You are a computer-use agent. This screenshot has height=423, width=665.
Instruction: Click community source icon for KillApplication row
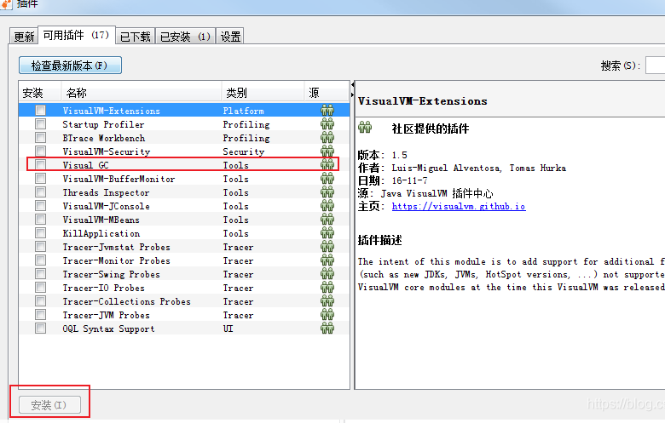coord(327,233)
